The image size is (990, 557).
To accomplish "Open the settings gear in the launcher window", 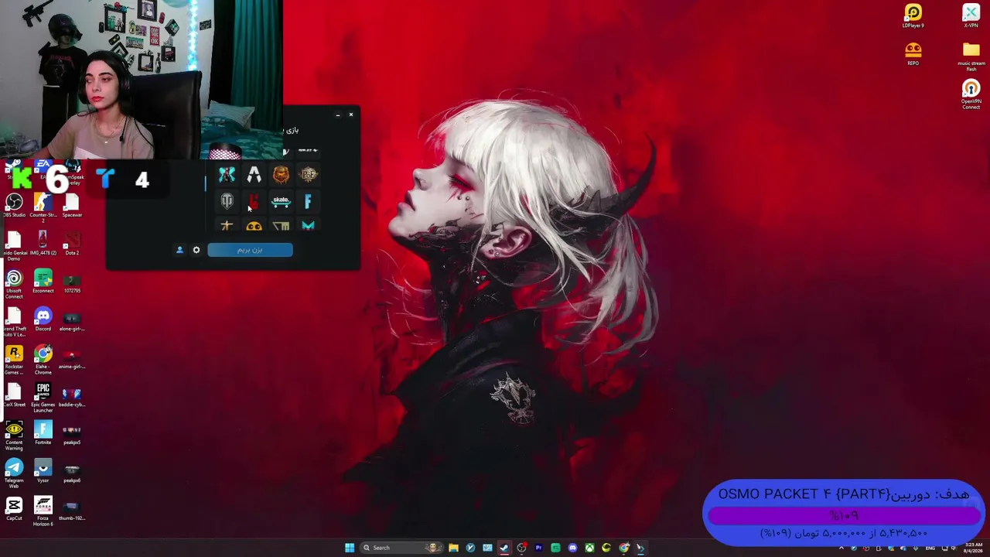I will (x=196, y=250).
